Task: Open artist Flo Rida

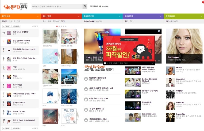Action: 179,68
